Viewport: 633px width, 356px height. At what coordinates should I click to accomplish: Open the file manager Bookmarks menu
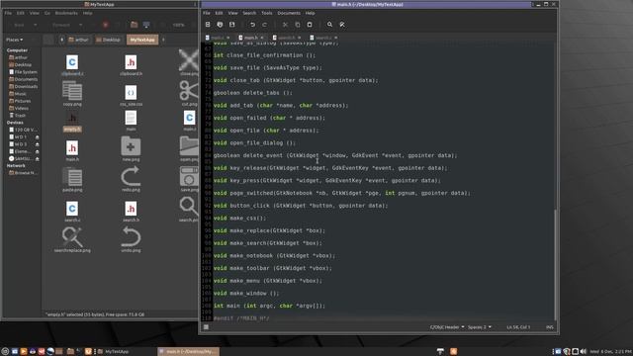(x=66, y=13)
